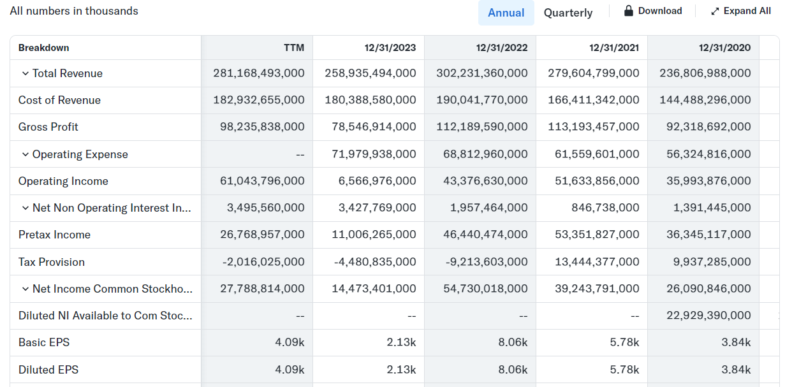
Task: Click the Cost of Revenue row label
Action: coord(59,100)
